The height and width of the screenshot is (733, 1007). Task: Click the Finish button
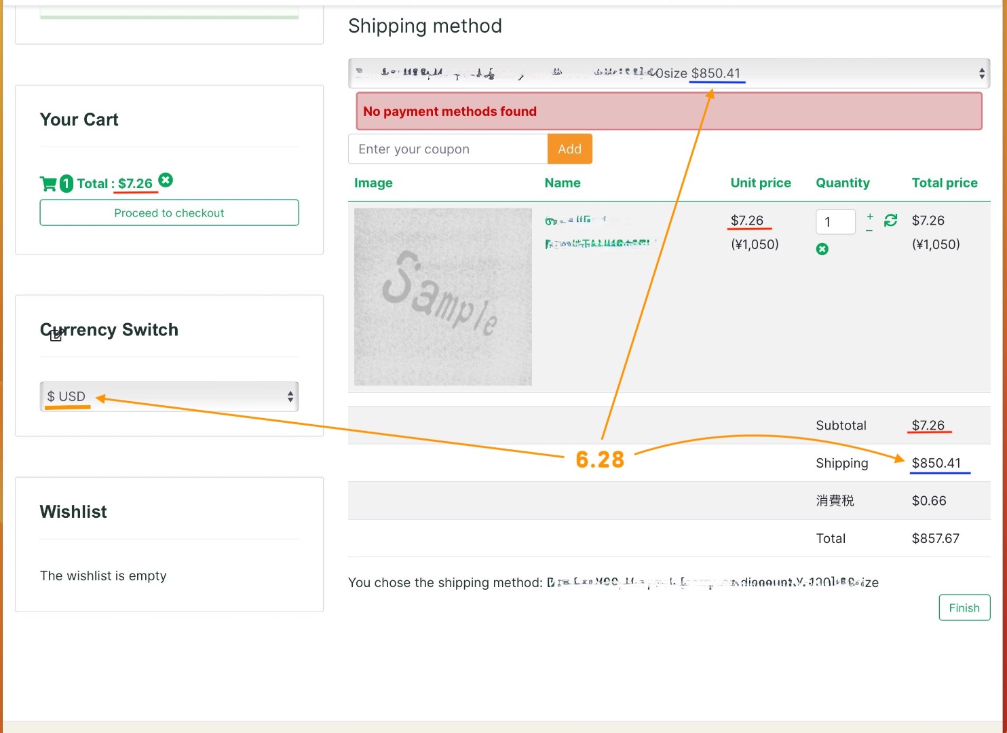tap(964, 608)
